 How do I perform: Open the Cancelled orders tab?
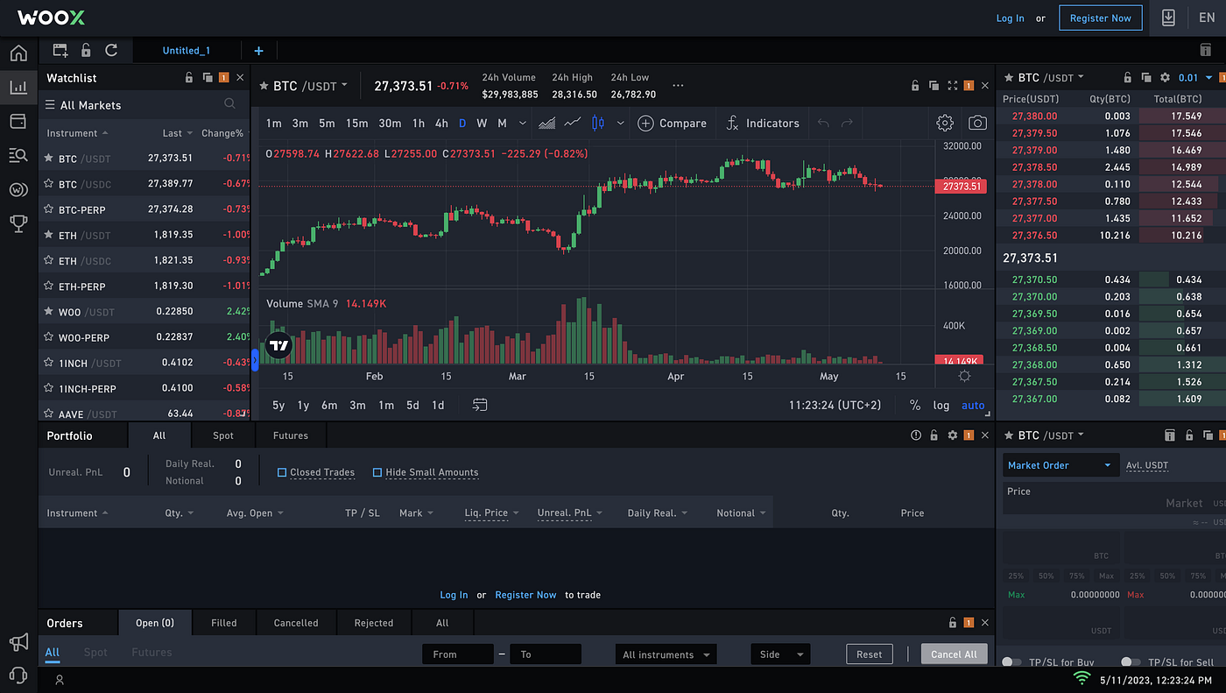[296, 623]
